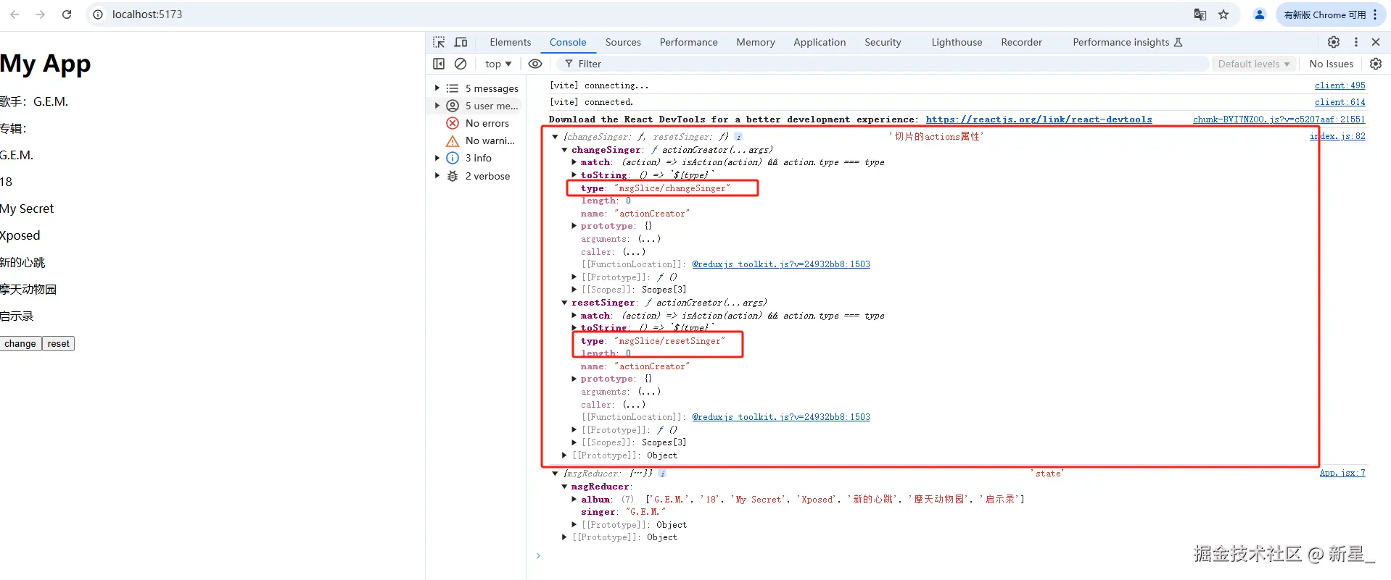The width and height of the screenshot is (1391, 580).
Task: Collapse the changeSinger function node
Action: coord(564,150)
